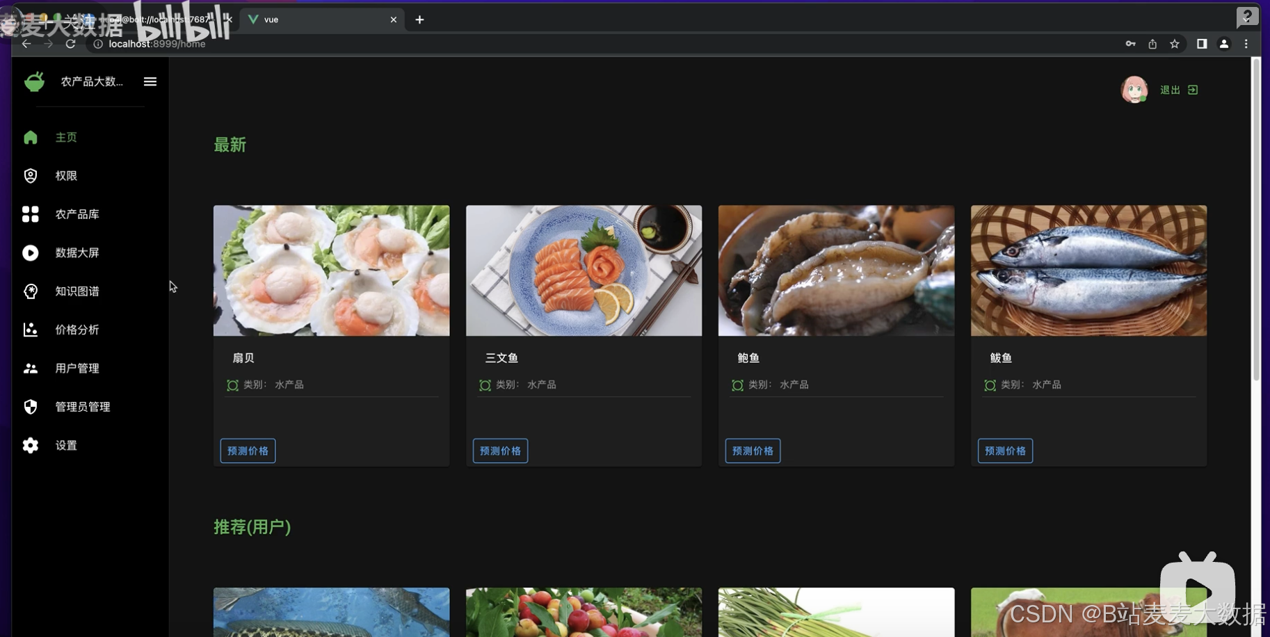Open the browser share icon
The width and height of the screenshot is (1270, 637).
(x=1152, y=44)
